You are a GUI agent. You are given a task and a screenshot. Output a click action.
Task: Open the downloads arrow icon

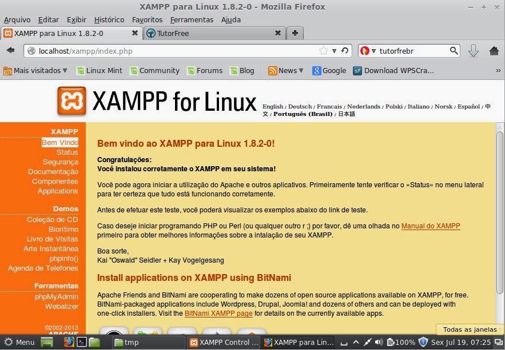473,51
